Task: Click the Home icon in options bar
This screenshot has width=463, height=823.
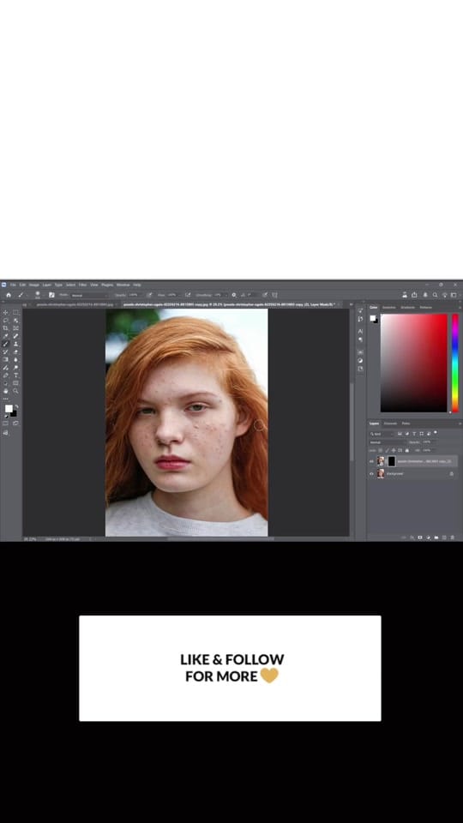Action: pos(9,295)
